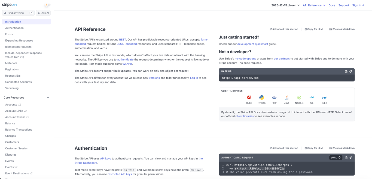Collapse the Core Resources section
Screen dimensions: 372x179
[48, 98]
